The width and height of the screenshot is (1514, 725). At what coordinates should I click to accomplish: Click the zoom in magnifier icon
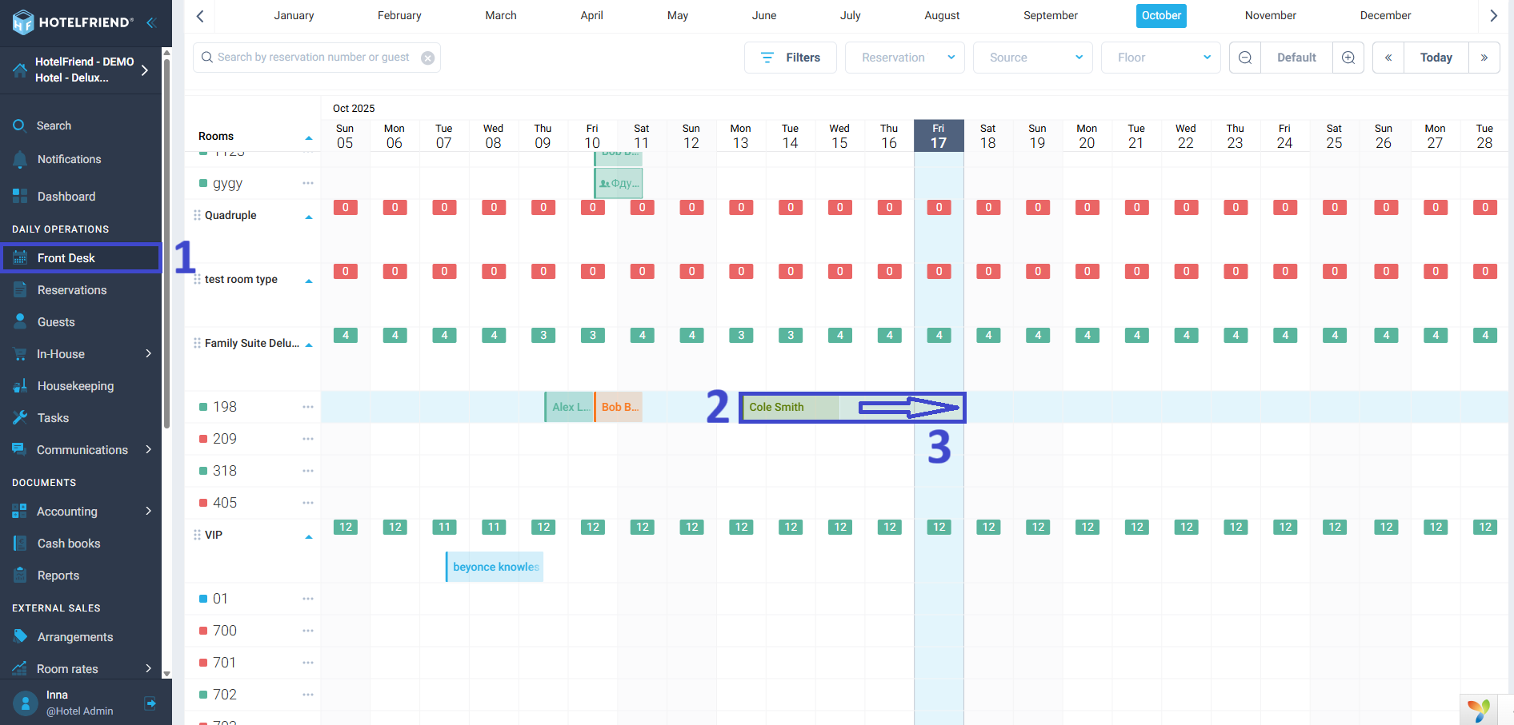(x=1348, y=58)
